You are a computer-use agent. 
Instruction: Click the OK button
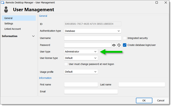pyautogui.click(x=144, y=101)
